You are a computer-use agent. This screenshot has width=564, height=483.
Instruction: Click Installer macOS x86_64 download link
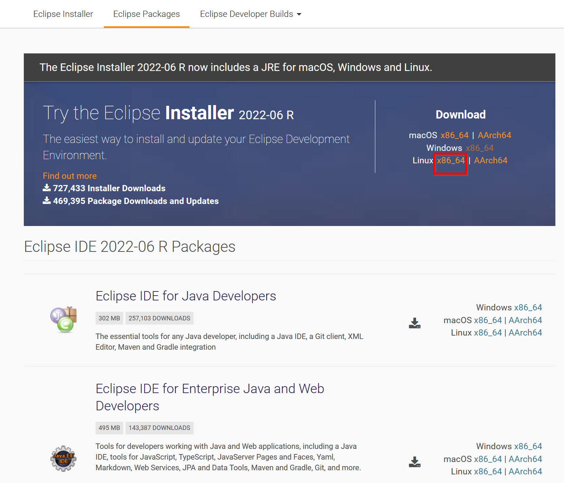coord(454,135)
